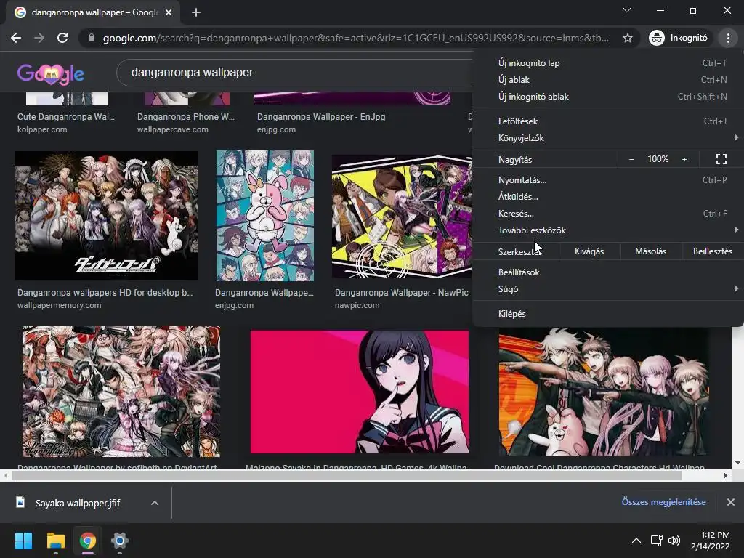Open File Explorer from the taskbar
744x558 pixels.
pyautogui.click(x=55, y=541)
